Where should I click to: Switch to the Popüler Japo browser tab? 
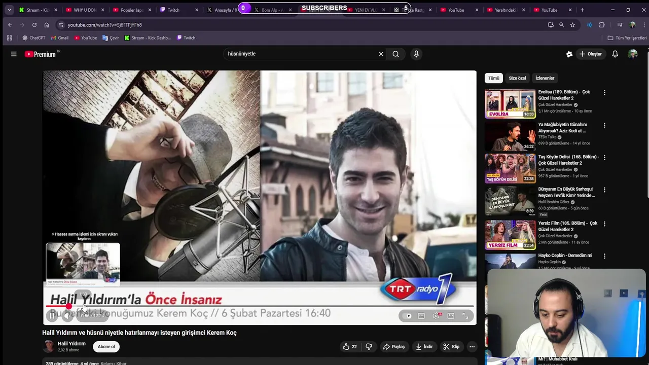[x=132, y=10]
